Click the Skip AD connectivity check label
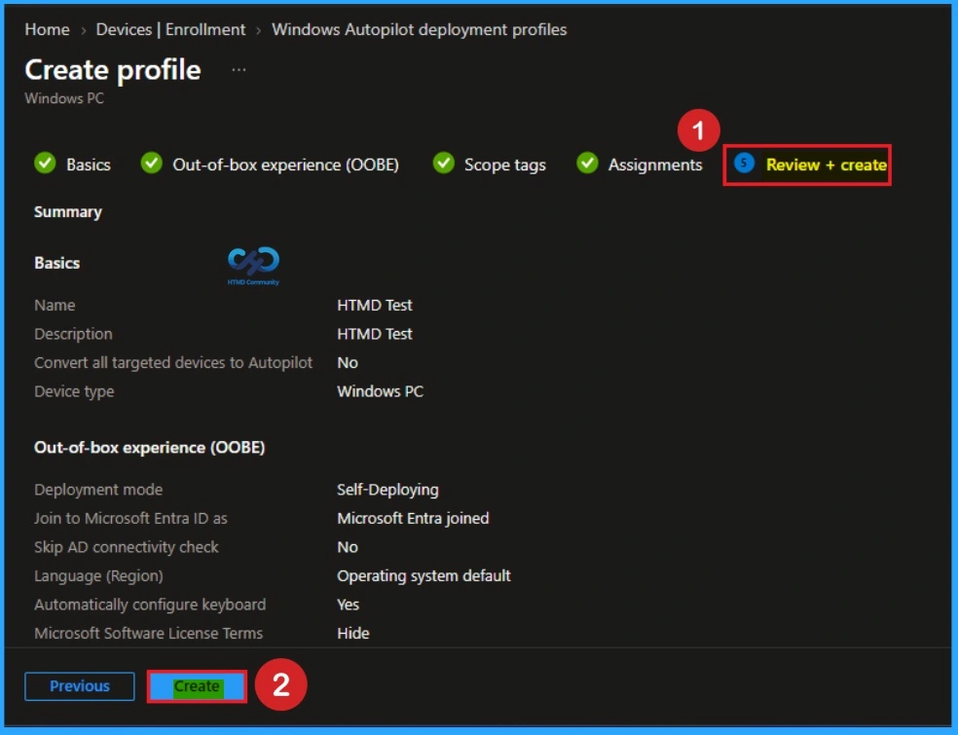The image size is (958, 735). coord(126,547)
